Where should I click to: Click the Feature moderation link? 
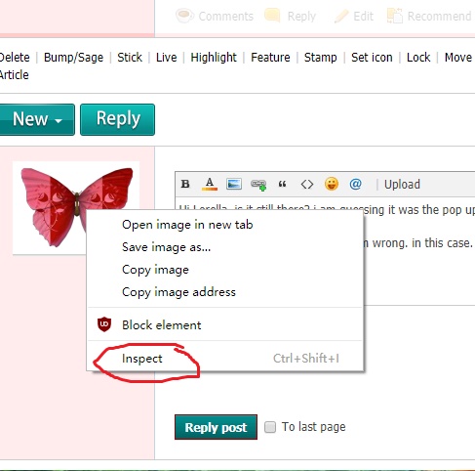(x=270, y=58)
